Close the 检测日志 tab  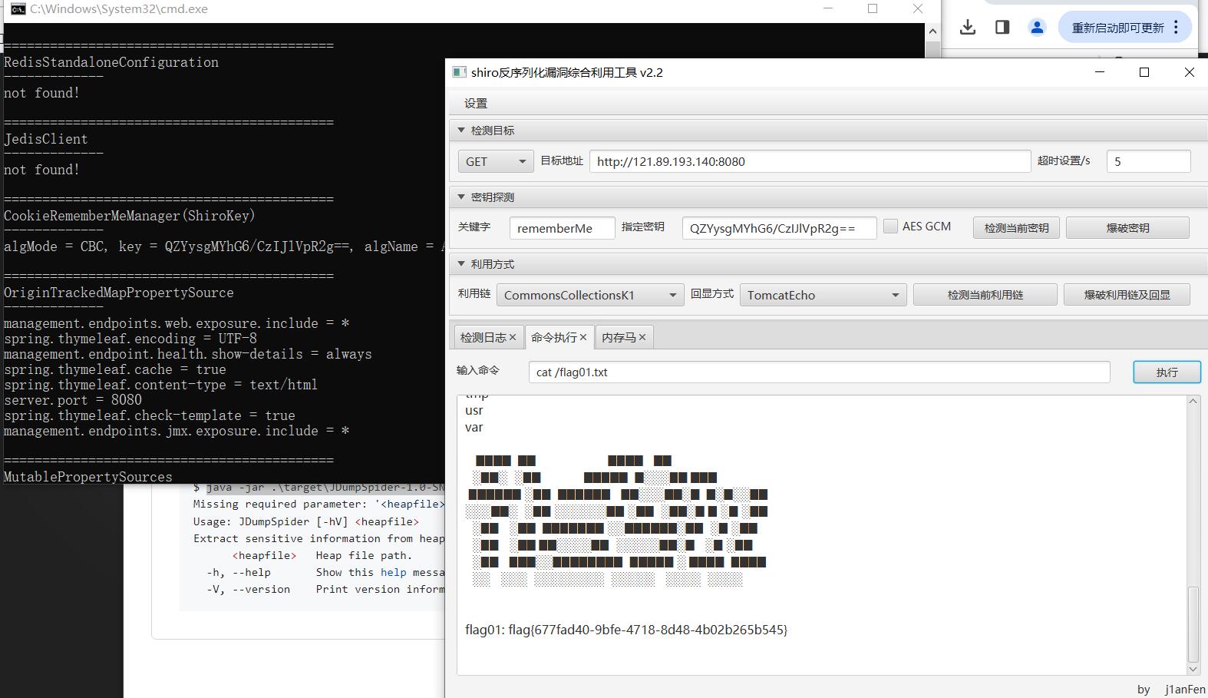(513, 337)
